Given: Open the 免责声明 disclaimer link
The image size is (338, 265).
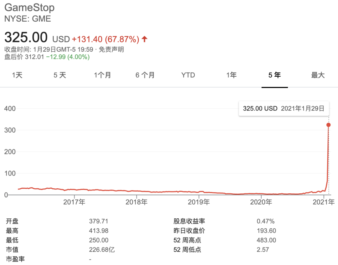Looking at the screenshot, I should coord(111,49).
